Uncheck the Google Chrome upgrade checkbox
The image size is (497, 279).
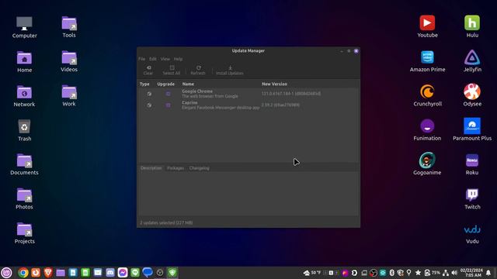click(168, 94)
